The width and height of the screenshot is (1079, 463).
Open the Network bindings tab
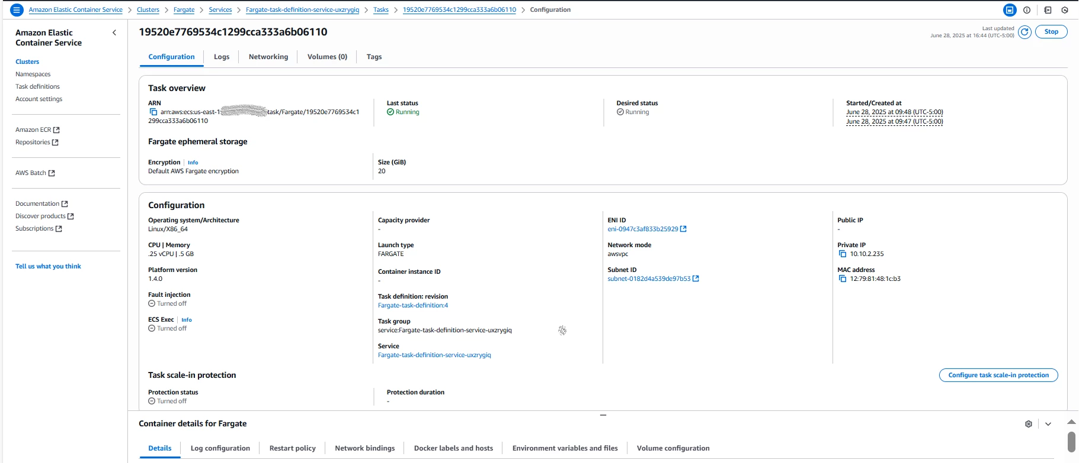[365, 448]
